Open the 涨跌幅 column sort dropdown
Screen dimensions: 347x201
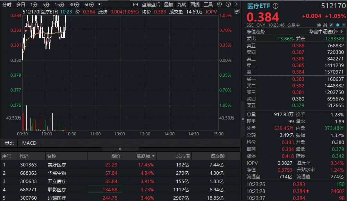tap(154, 156)
